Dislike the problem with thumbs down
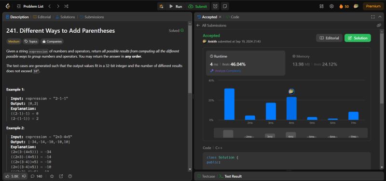This screenshot has width=386, height=181. [24, 176]
